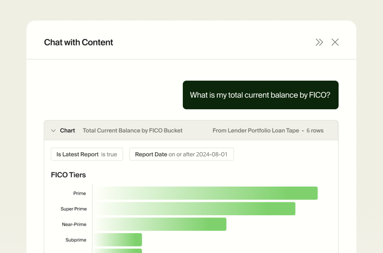Click the Prime bar in the chart
Image resolution: width=383 pixels, height=253 pixels.
tap(205, 193)
